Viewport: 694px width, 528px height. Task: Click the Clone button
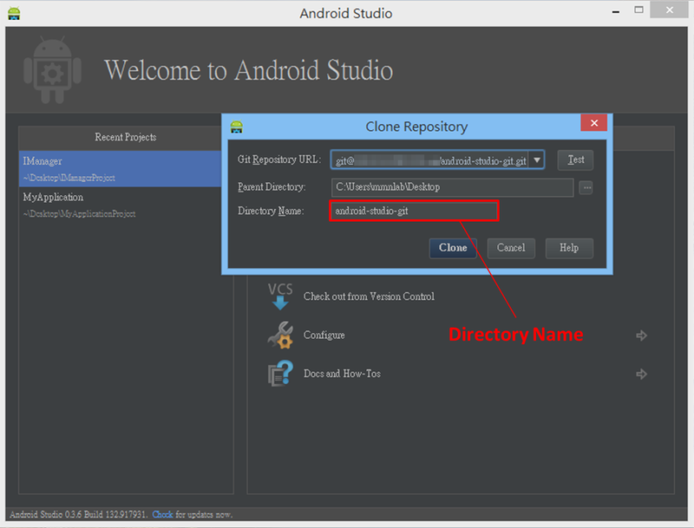(x=453, y=248)
